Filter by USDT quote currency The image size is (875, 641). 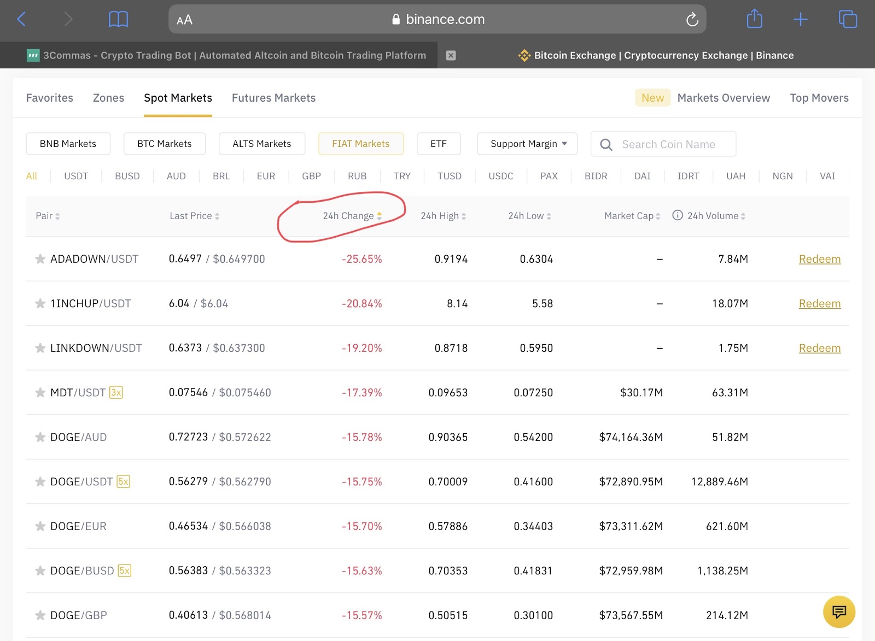[76, 176]
